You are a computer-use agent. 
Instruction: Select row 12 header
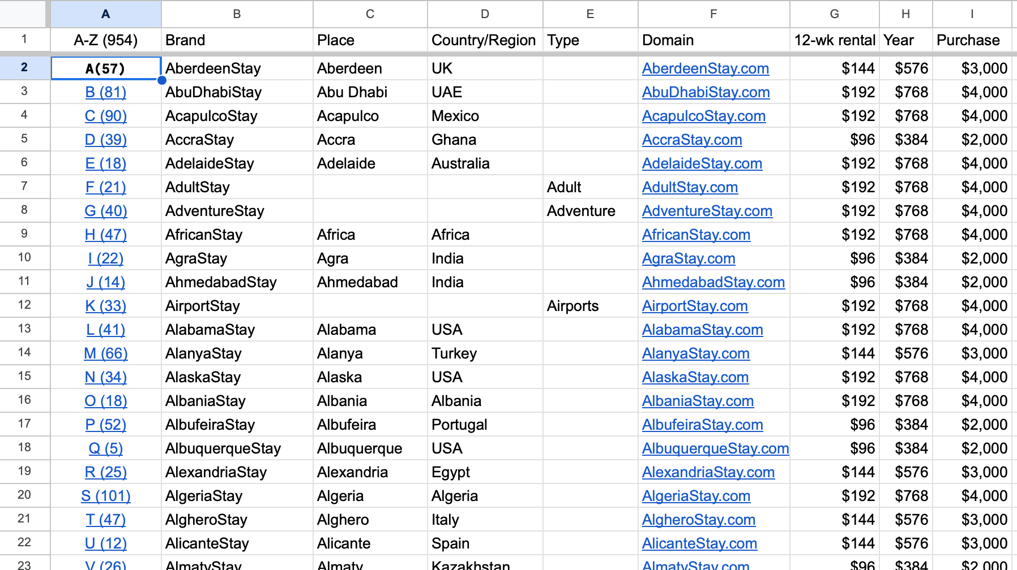pyautogui.click(x=24, y=305)
